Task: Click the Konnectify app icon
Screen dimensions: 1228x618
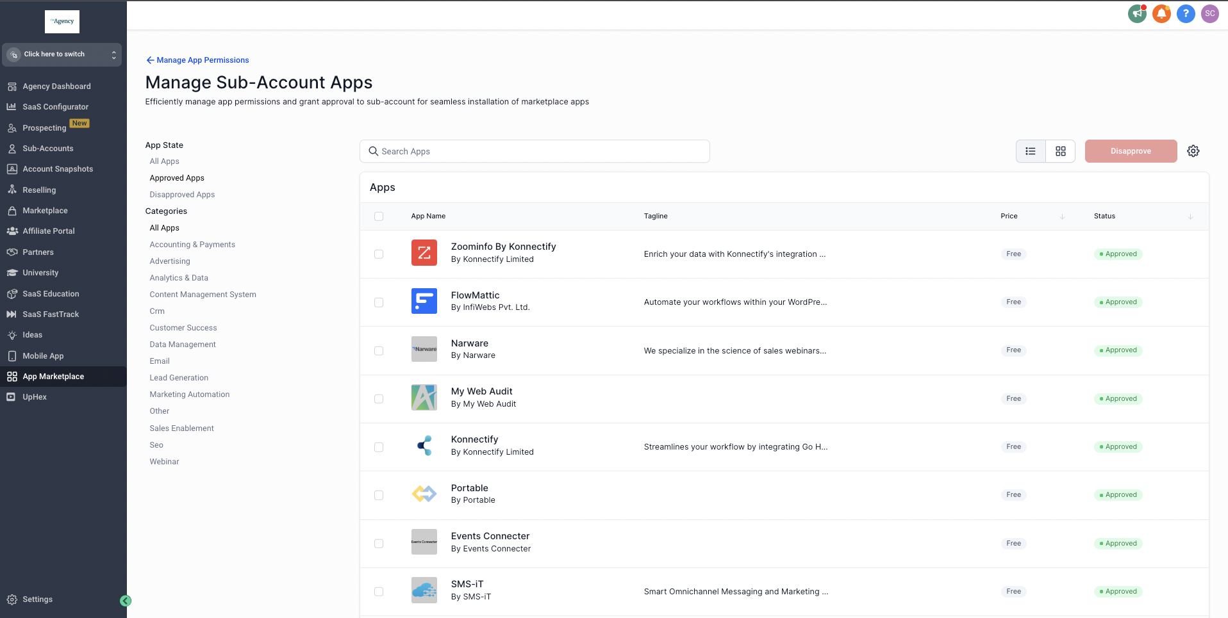Action: click(x=424, y=446)
